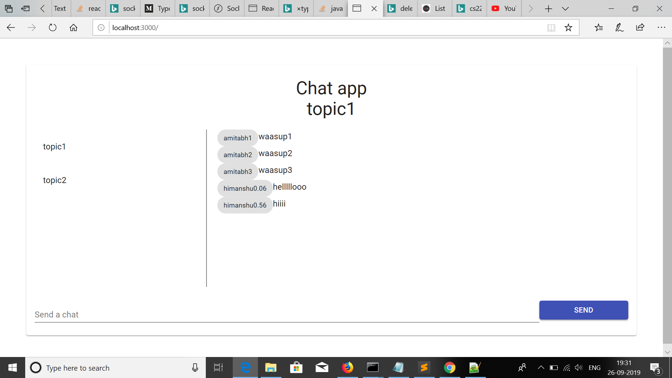Add page to favorites star icon
This screenshot has width=672, height=378.
568,28
